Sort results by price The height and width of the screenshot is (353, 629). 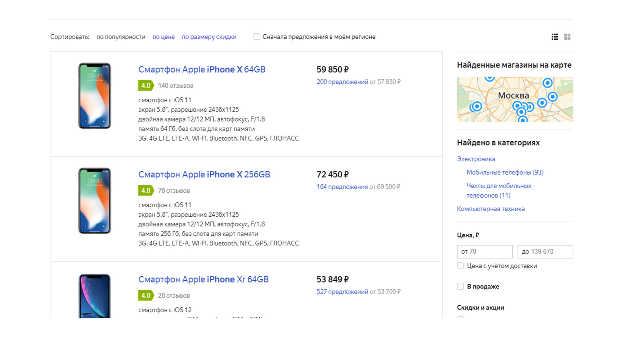tap(163, 37)
